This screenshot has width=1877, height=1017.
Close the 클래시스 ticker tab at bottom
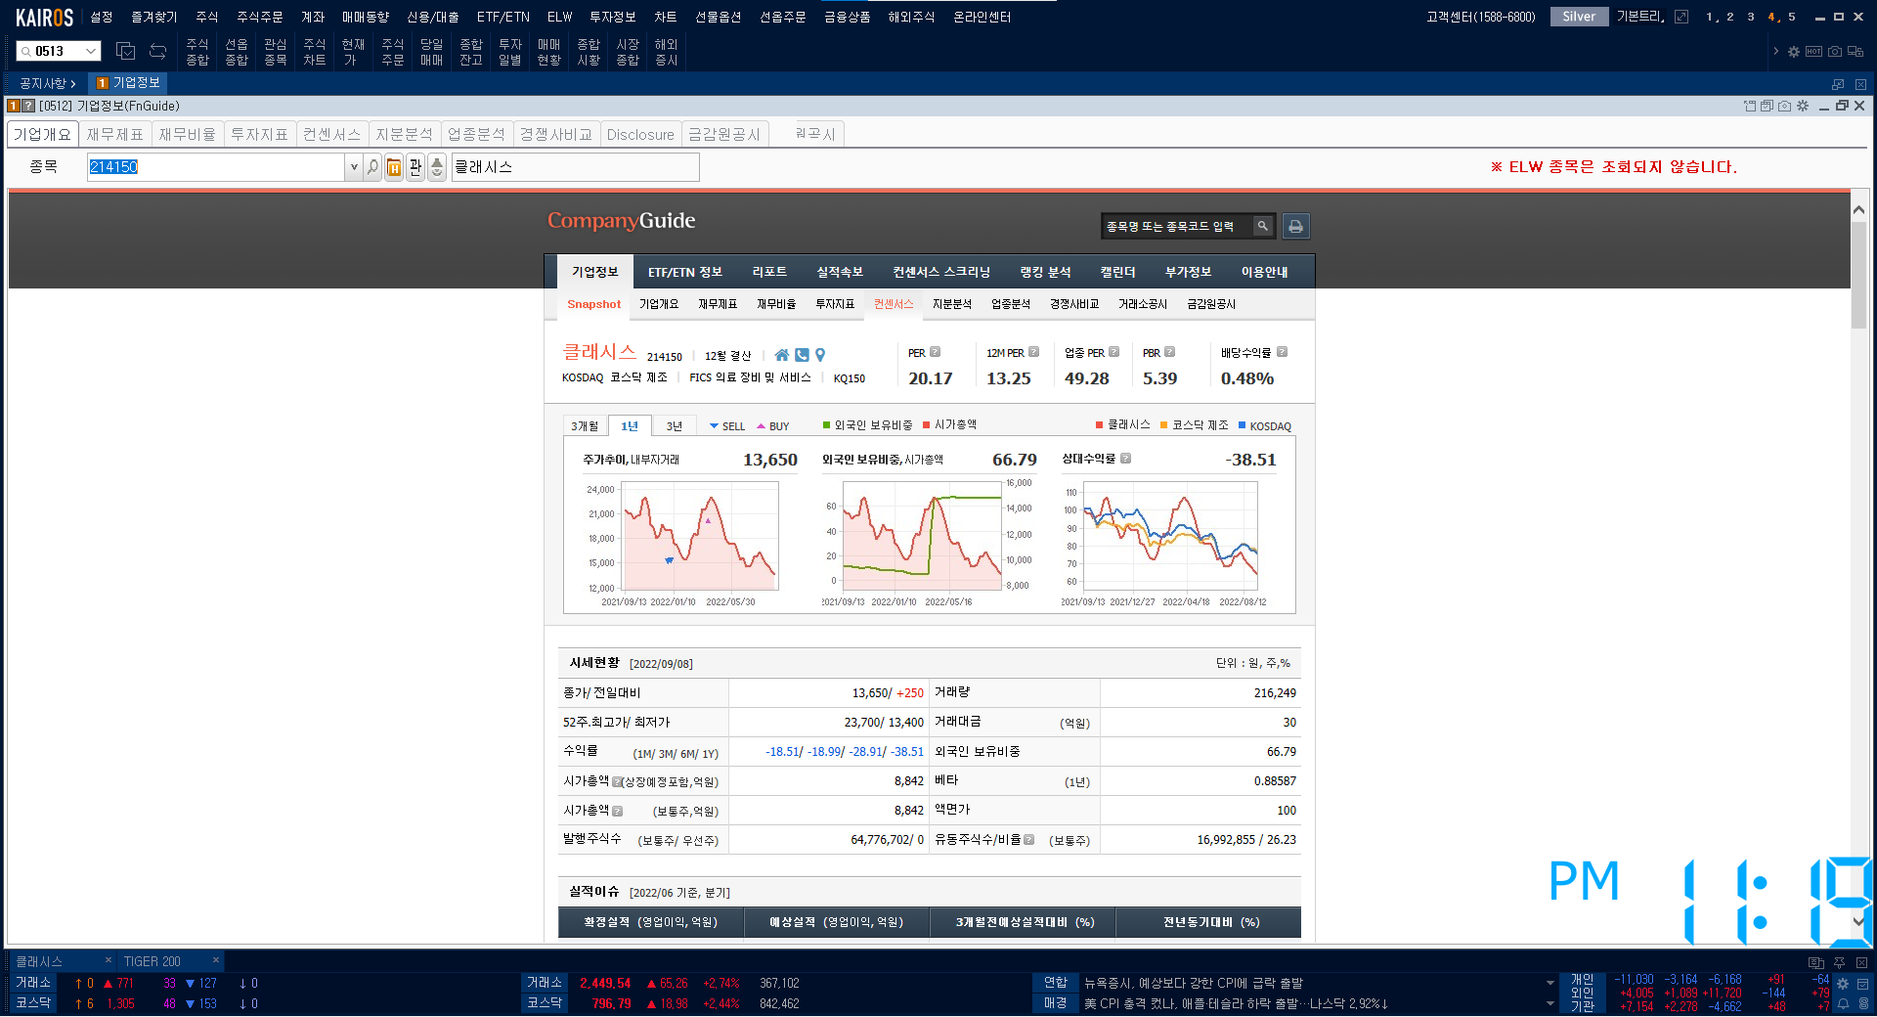point(109,960)
